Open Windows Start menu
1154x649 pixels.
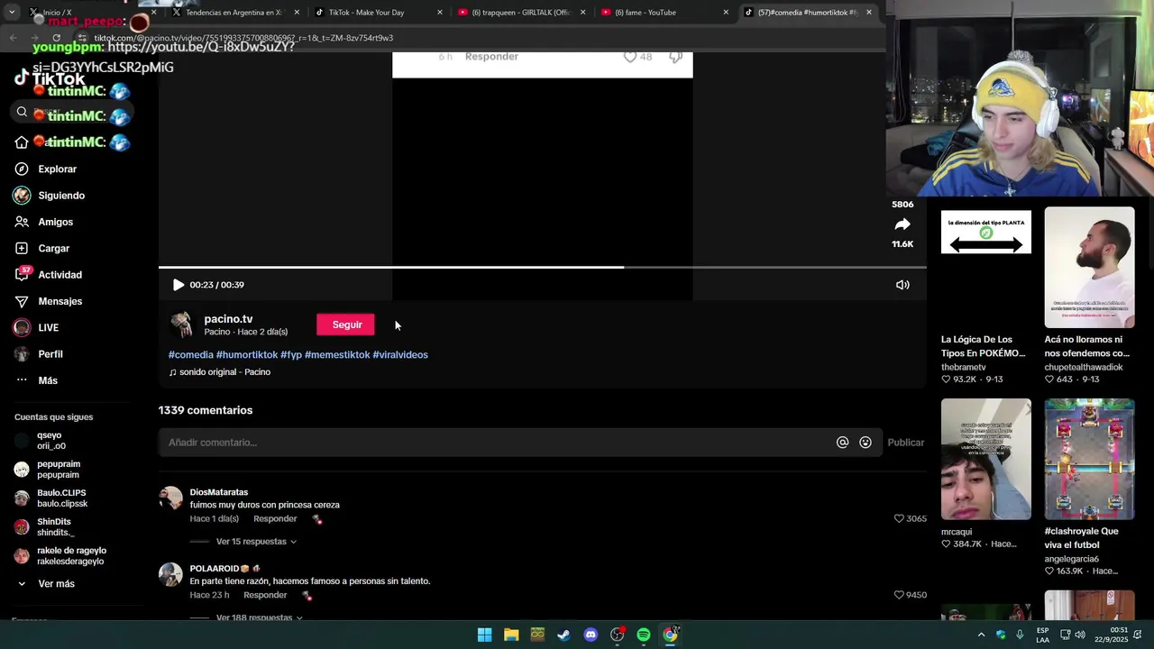tap(484, 635)
